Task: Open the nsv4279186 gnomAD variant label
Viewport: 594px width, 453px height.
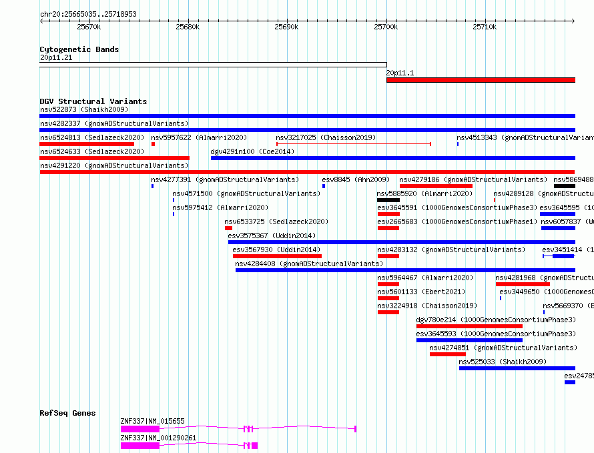Action: point(474,179)
